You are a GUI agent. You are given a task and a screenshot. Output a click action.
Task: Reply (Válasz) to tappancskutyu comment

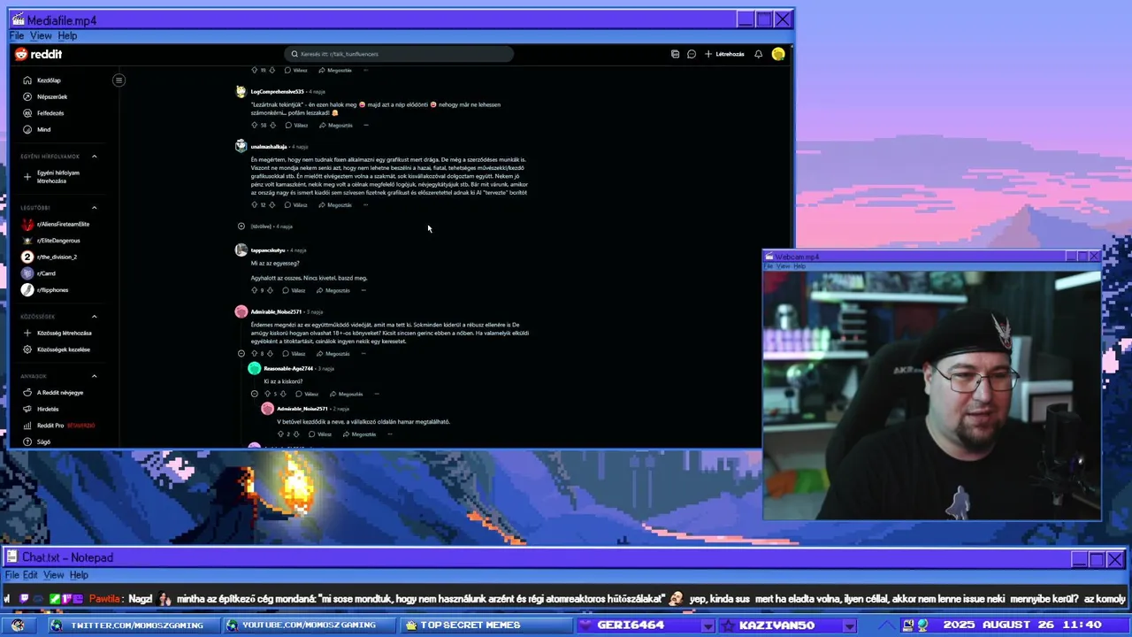pyautogui.click(x=294, y=290)
